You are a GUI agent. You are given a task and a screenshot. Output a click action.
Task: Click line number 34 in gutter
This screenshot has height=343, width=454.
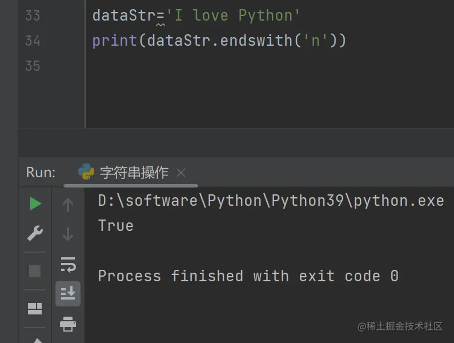33,41
